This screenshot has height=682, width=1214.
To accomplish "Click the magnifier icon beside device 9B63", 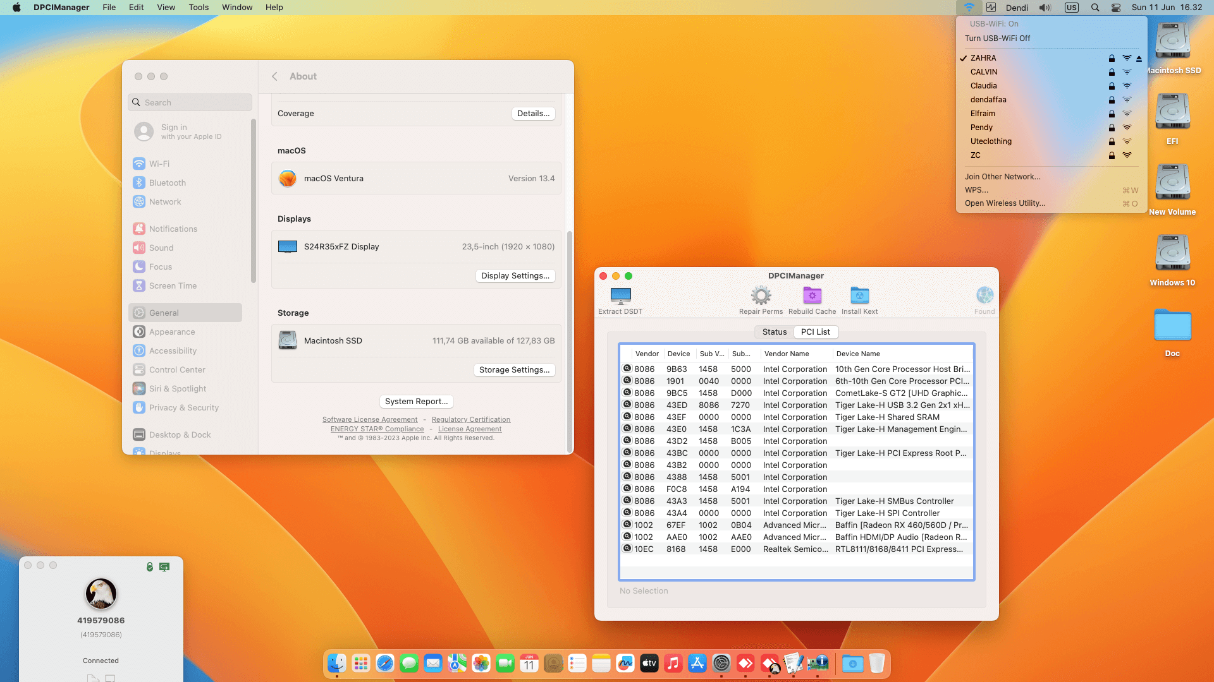I will [x=627, y=369].
